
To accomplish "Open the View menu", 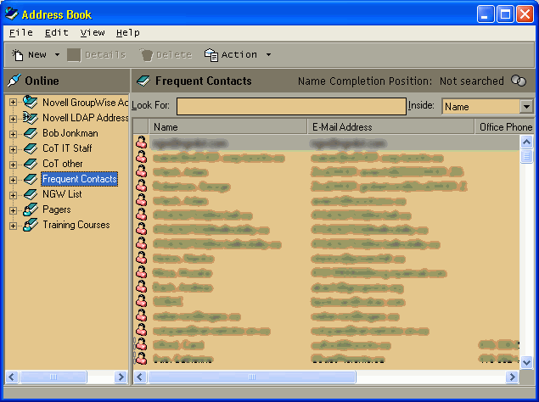I will [93, 32].
